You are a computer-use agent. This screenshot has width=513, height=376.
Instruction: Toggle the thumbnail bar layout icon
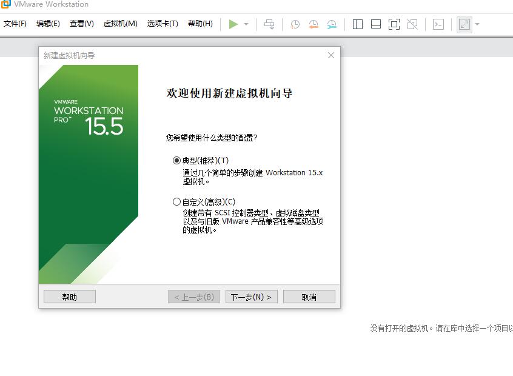tap(375, 24)
